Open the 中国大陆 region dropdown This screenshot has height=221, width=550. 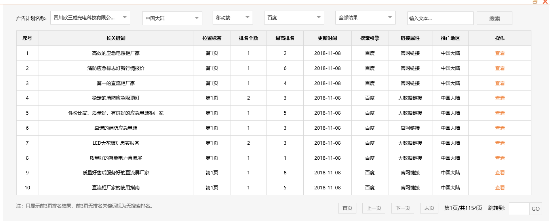coord(172,18)
